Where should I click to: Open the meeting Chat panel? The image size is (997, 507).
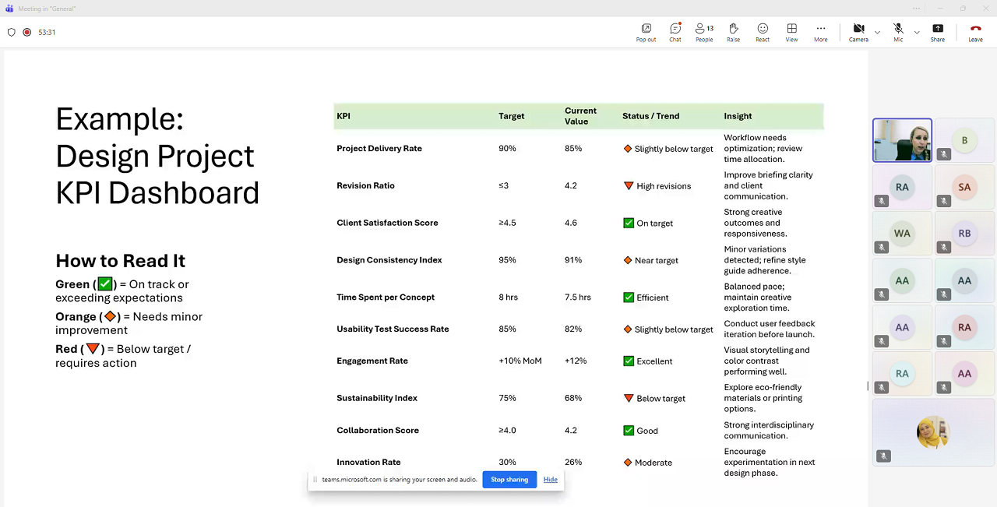point(675,32)
